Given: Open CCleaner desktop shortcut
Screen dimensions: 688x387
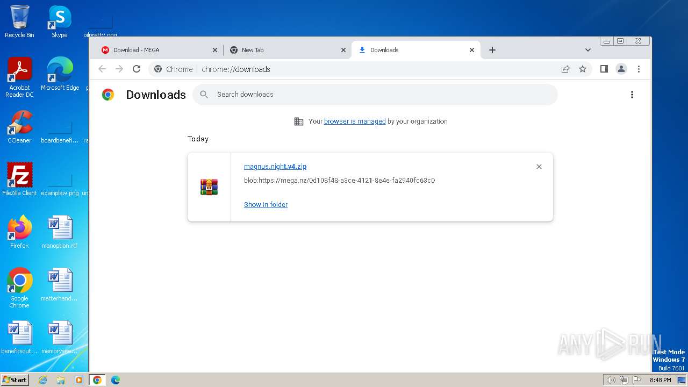Looking at the screenshot, I should point(19,127).
